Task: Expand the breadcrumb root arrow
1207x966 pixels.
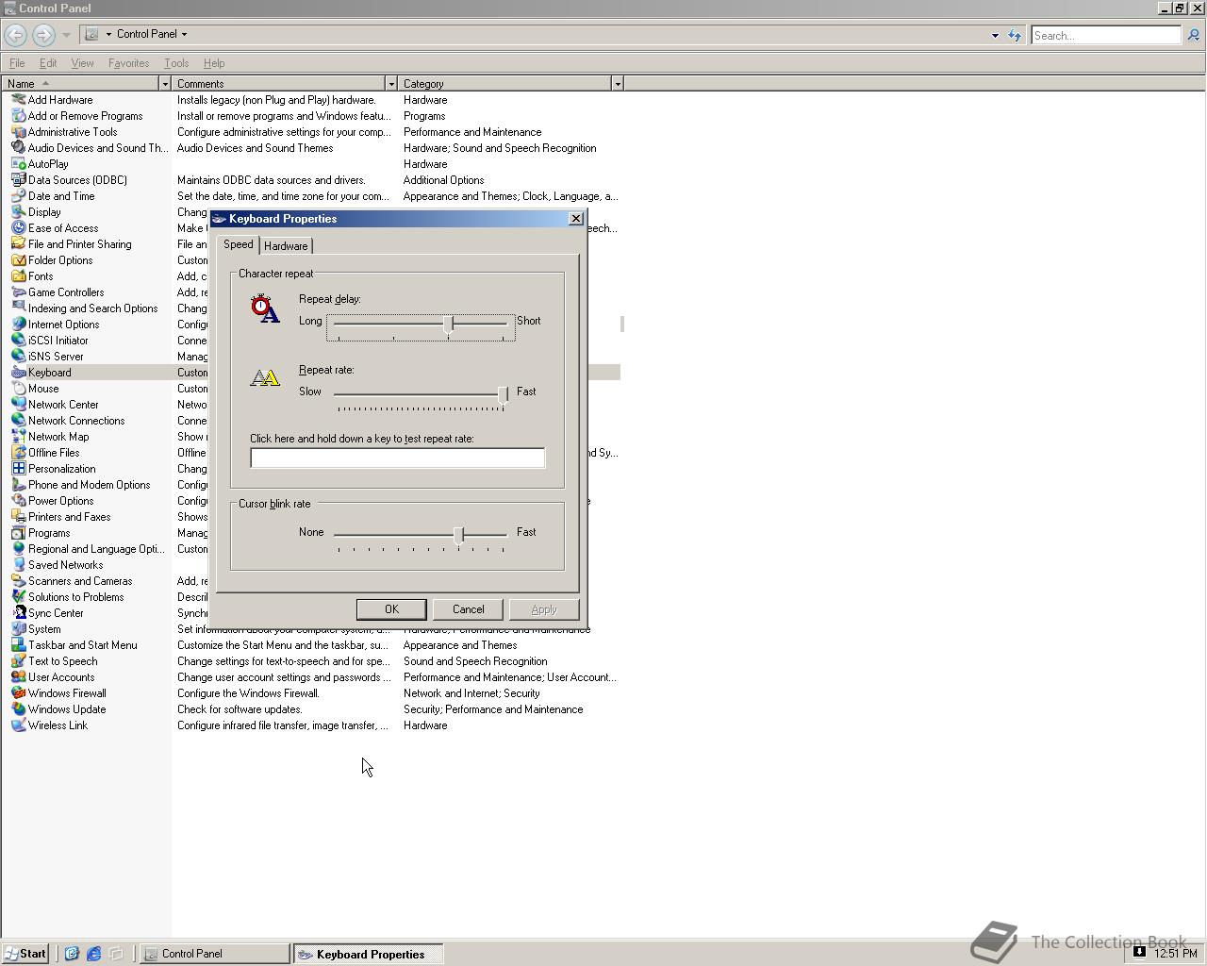Action: tap(108, 34)
